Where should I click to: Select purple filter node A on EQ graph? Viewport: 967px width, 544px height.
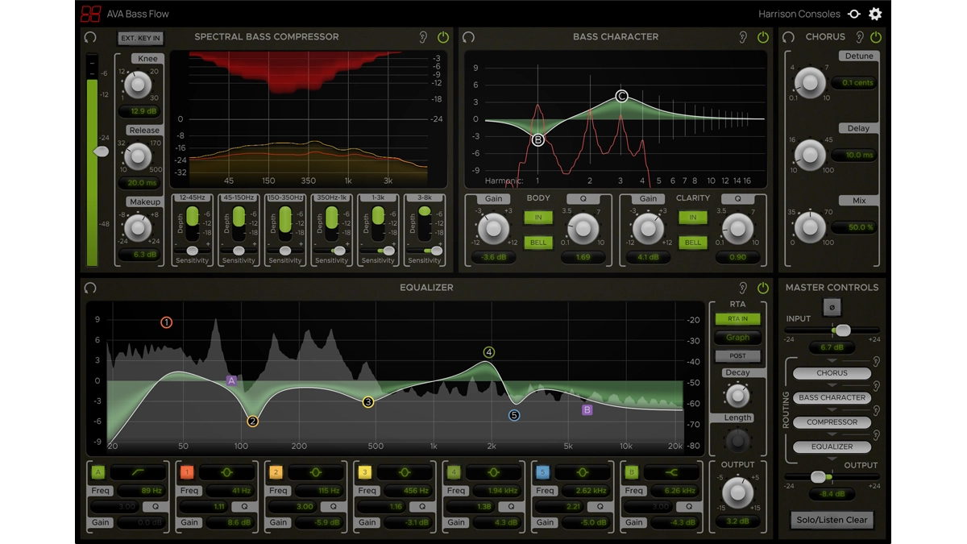pos(231,380)
